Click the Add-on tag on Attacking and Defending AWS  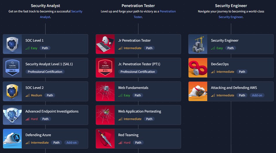coord(257,95)
